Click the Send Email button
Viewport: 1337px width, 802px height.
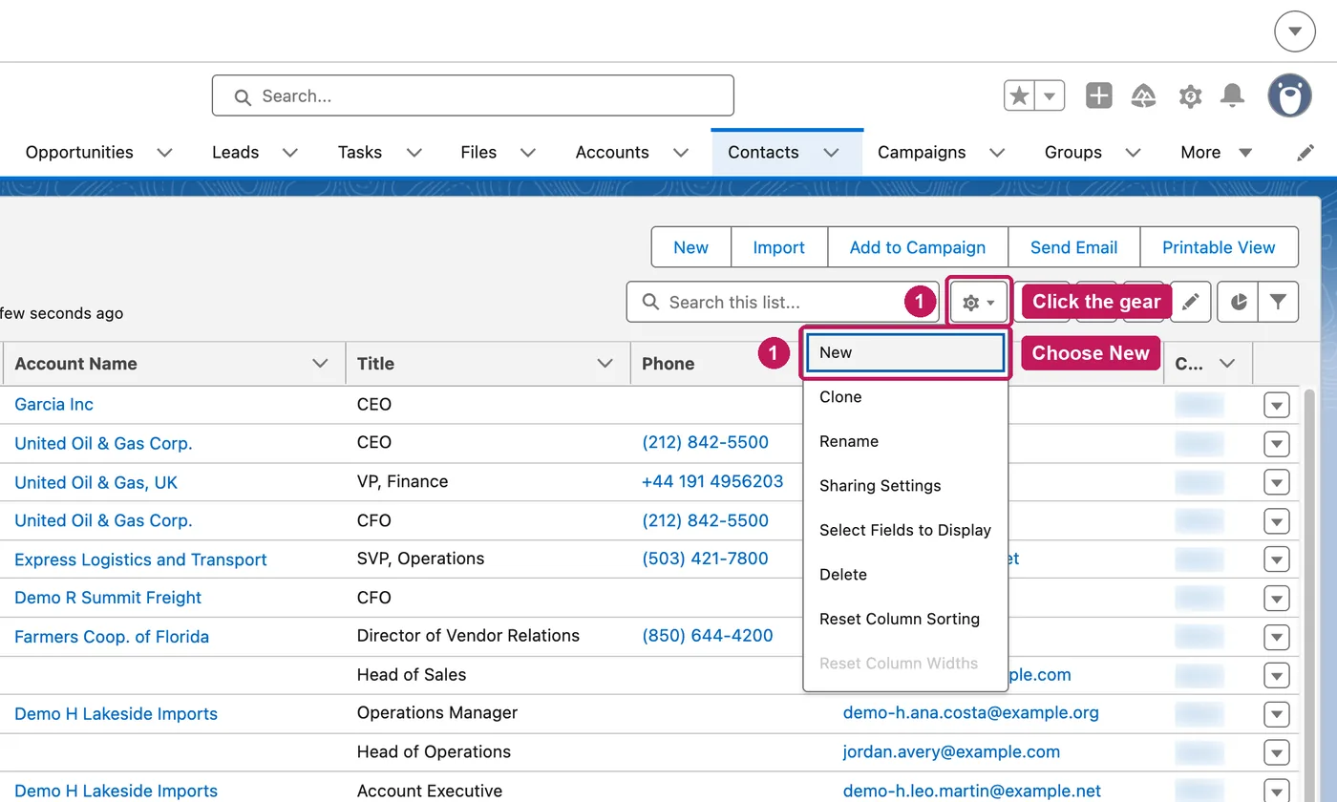[x=1074, y=247]
